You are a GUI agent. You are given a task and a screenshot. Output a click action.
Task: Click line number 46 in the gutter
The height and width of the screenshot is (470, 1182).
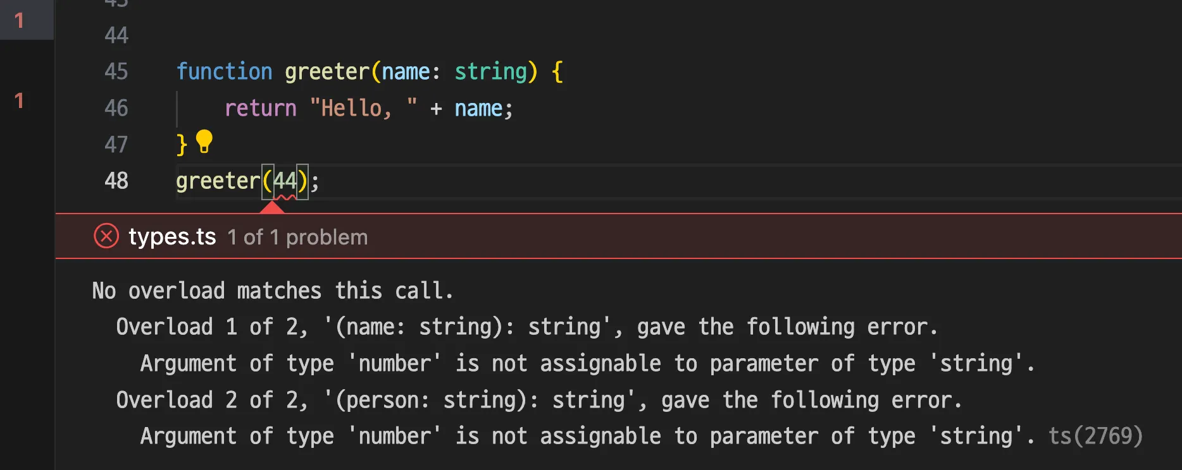pyautogui.click(x=116, y=108)
